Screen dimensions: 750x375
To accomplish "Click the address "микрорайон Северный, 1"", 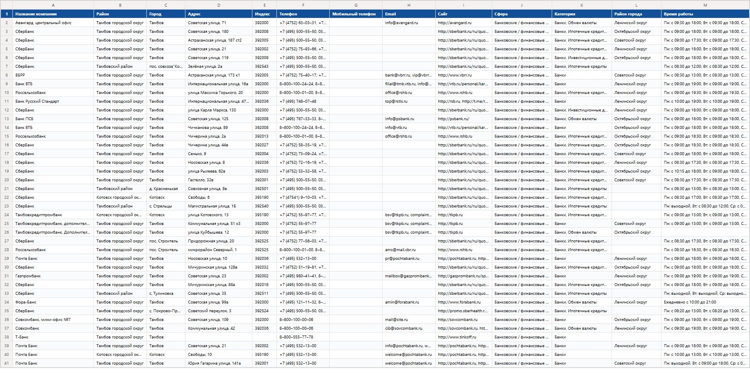I will 219,250.
